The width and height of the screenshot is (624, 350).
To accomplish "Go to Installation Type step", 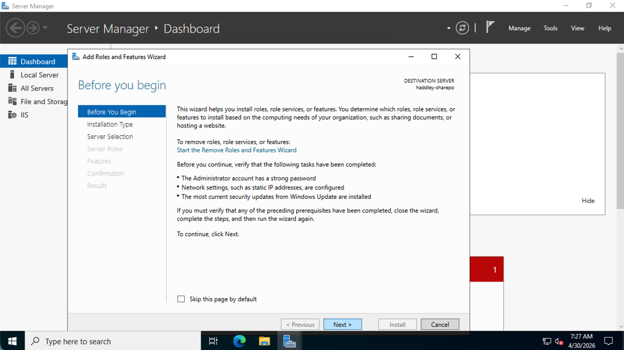I will pyautogui.click(x=110, y=124).
